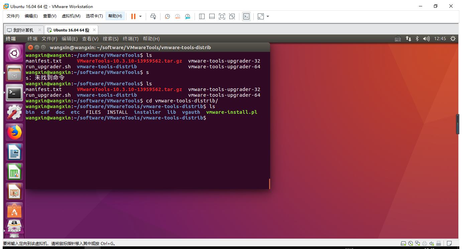The image size is (462, 249).
Task: Open the snapshot manager icon
Action: point(188,16)
